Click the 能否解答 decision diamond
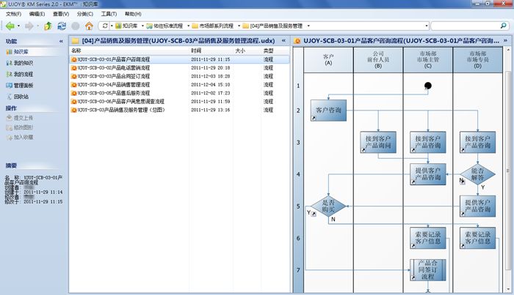The width and height of the screenshot is (514, 295). [477, 174]
